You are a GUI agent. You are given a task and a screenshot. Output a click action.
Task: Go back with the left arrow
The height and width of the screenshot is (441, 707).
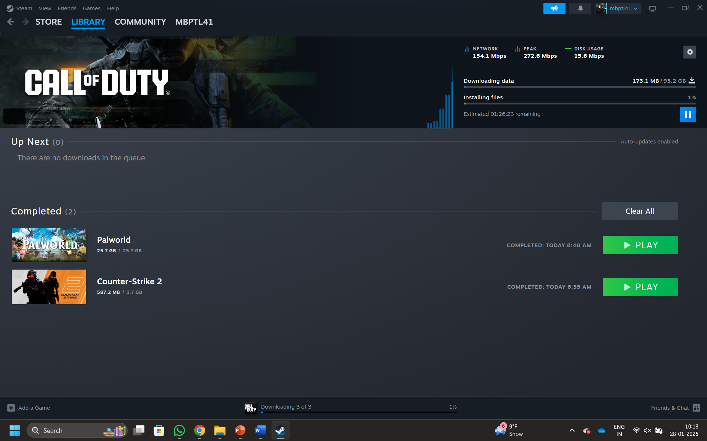(x=11, y=22)
